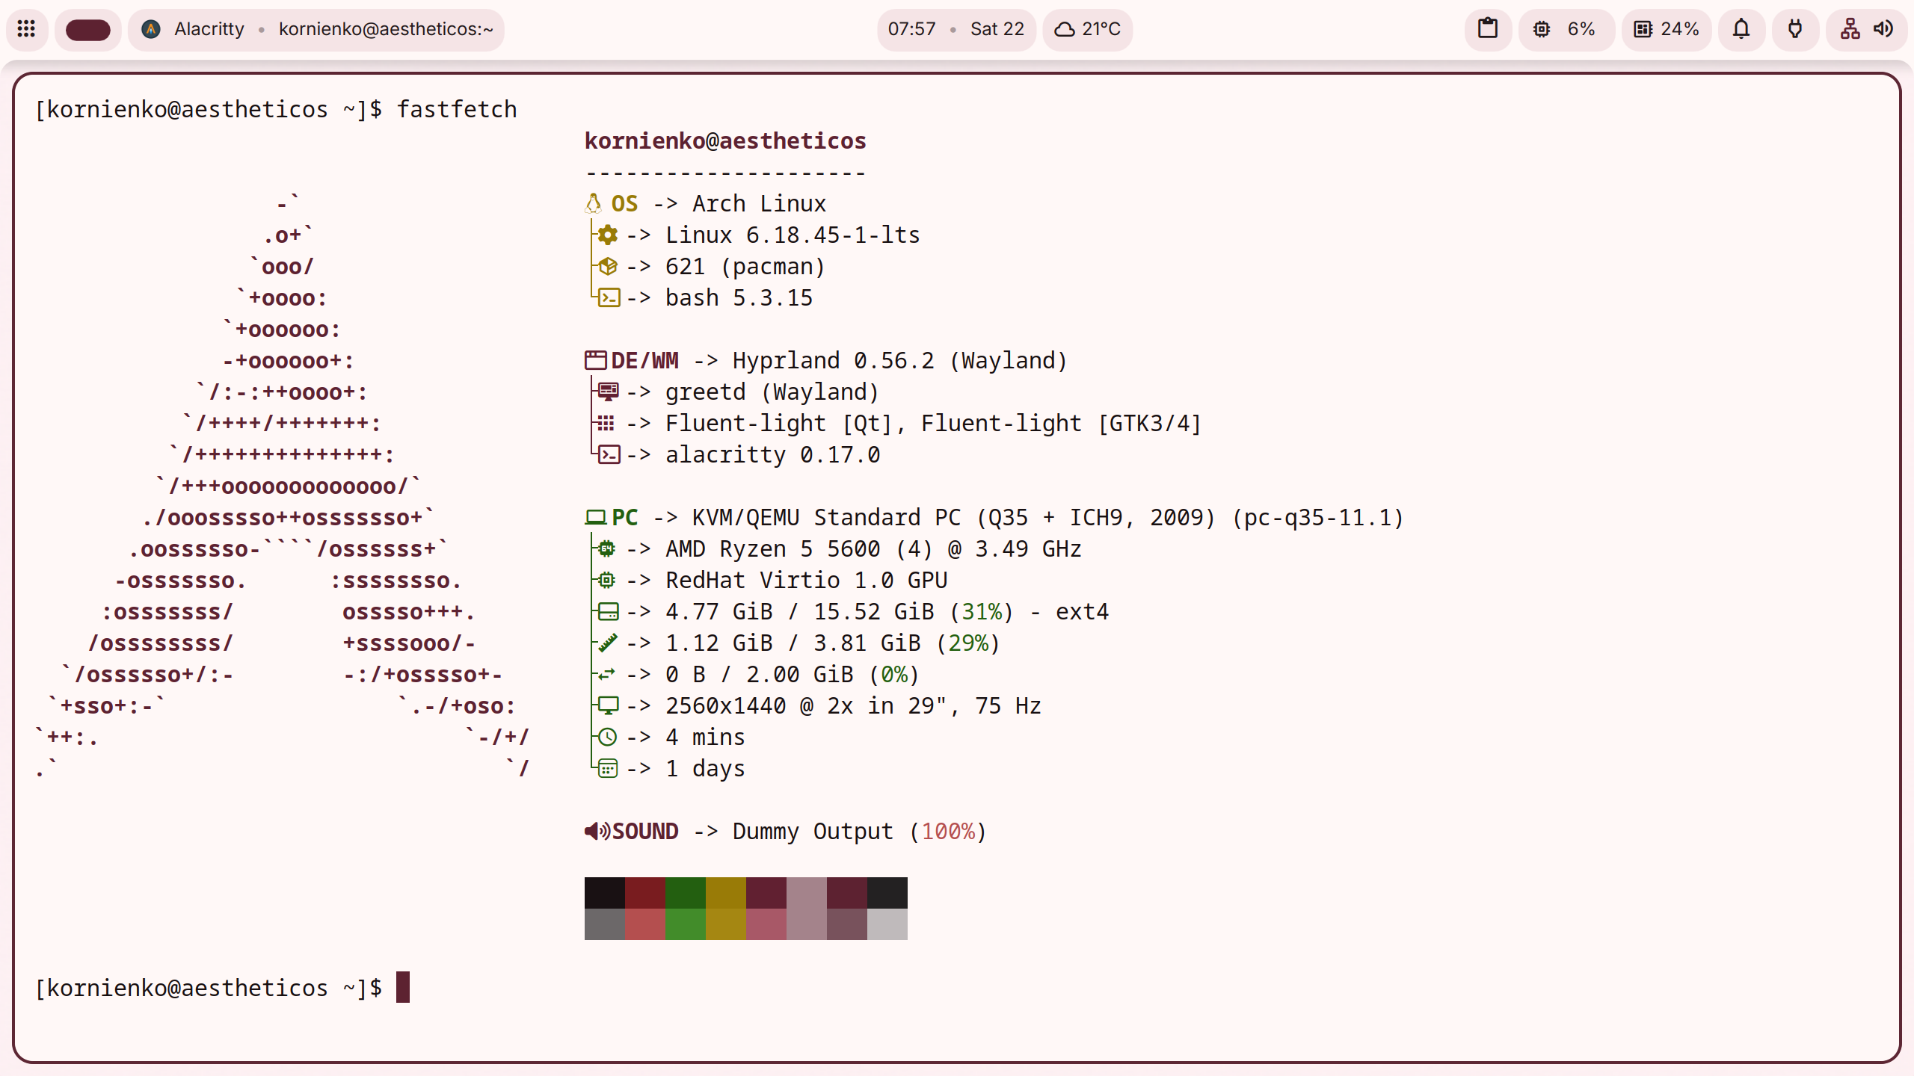
Task: Open the app launcher grid icon
Action: (26, 29)
